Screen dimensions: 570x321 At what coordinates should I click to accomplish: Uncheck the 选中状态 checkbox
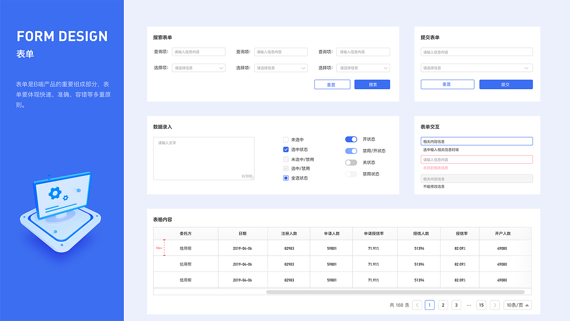(286, 149)
